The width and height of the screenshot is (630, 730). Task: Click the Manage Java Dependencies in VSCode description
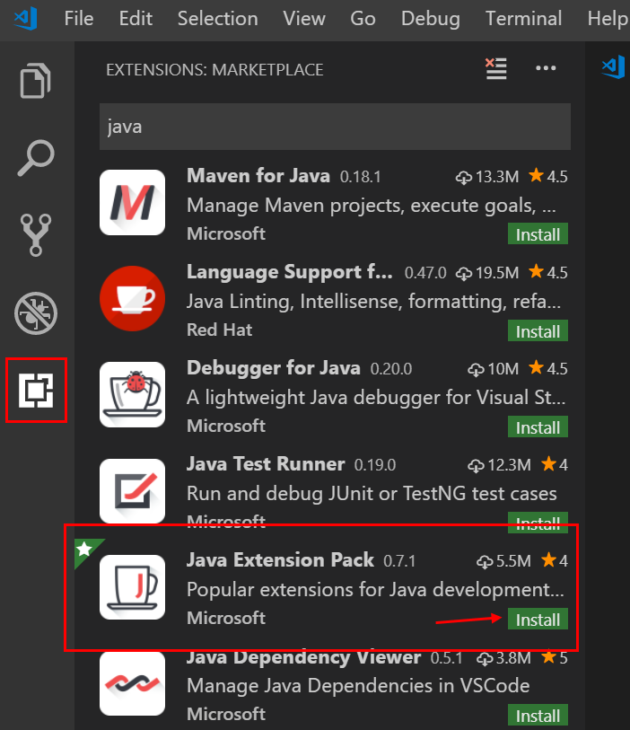coord(358,686)
